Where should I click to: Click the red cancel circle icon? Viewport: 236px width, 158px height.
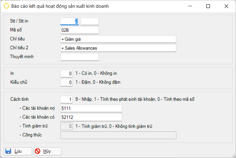(x=38, y=151)
